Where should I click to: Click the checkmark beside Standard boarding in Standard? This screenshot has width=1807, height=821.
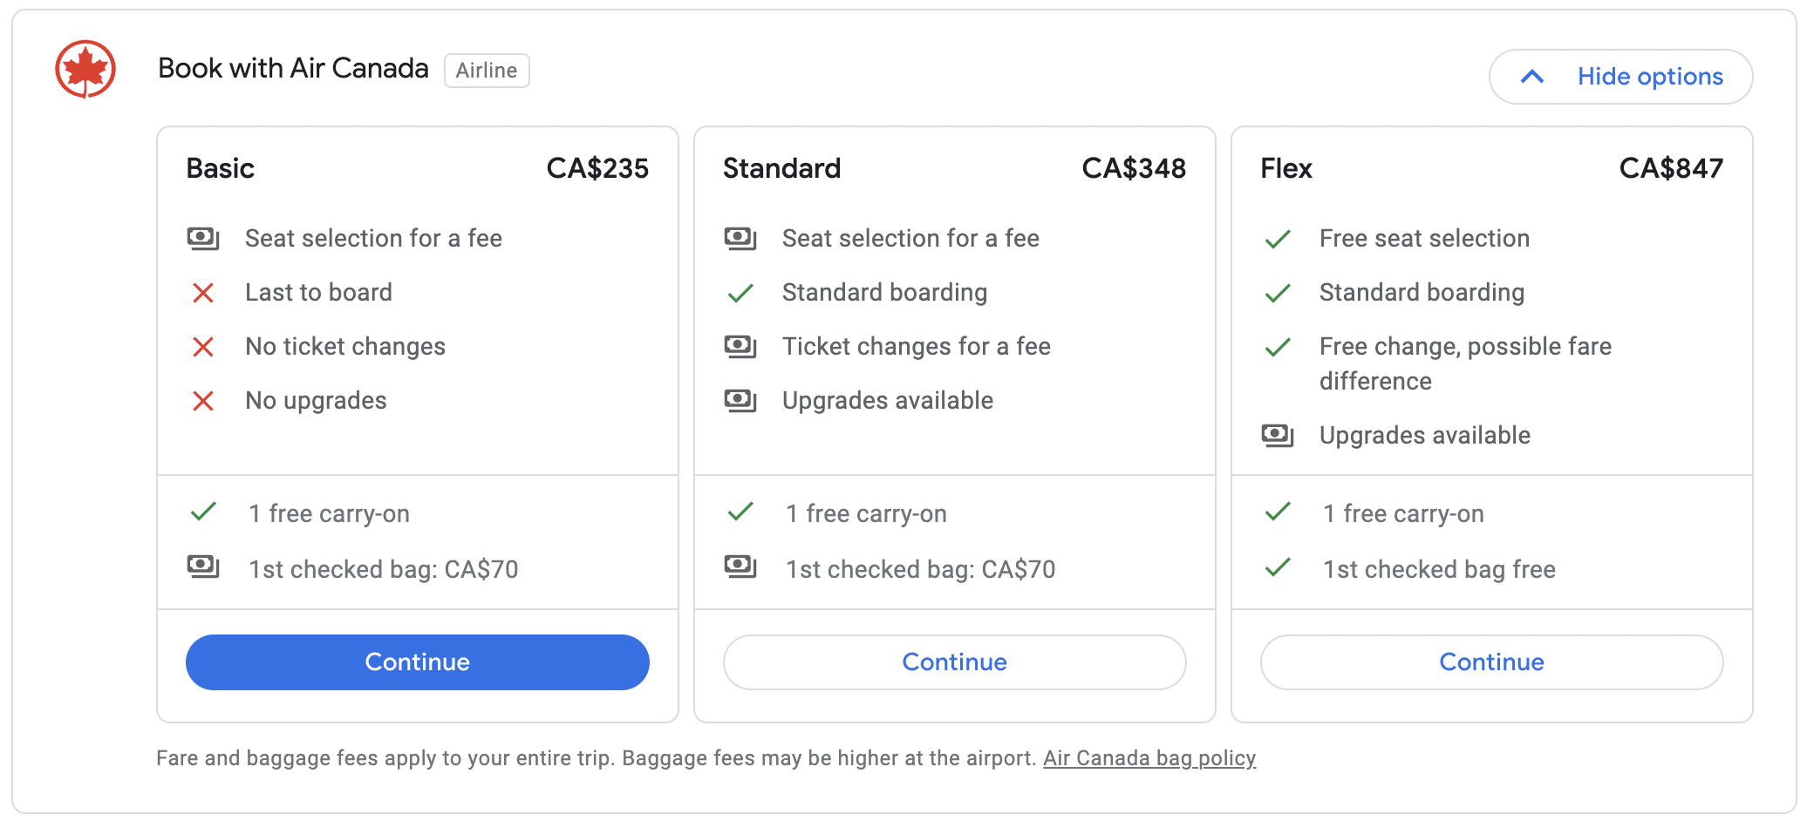coord(740,293)
